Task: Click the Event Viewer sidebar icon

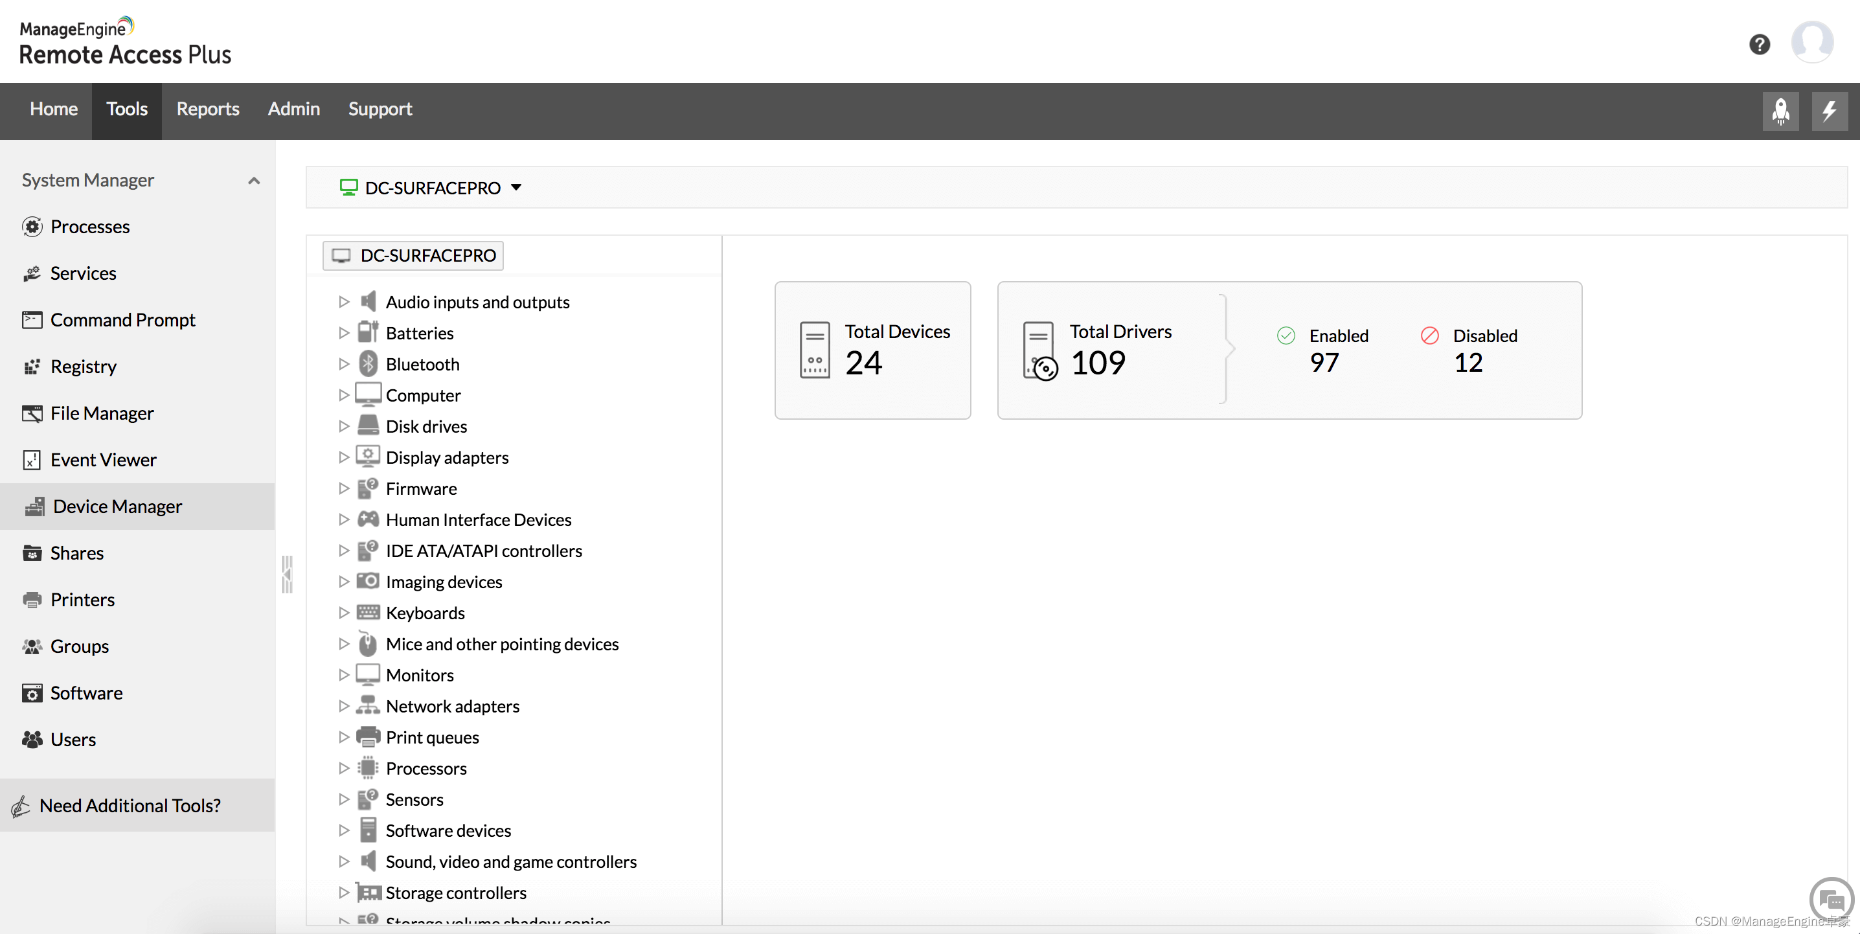Action: [x=32, y=459]
